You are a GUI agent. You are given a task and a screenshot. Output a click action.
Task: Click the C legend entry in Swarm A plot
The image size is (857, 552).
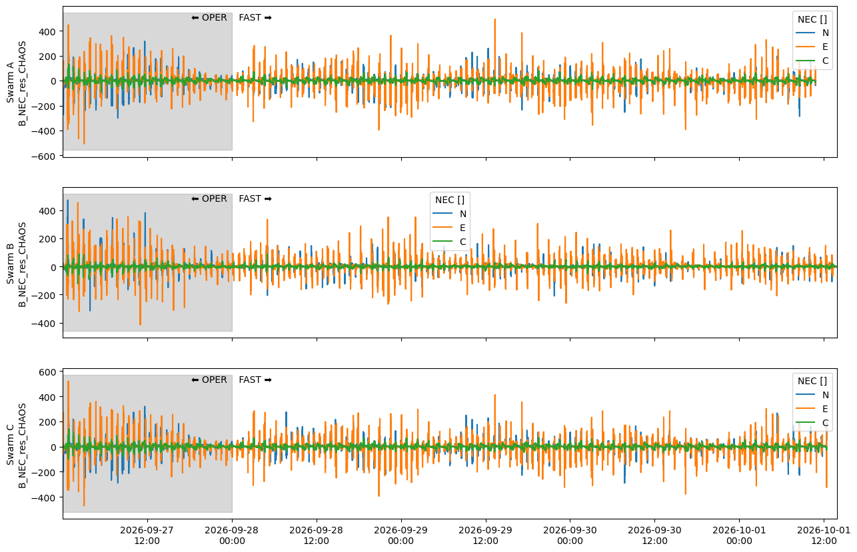813,61
